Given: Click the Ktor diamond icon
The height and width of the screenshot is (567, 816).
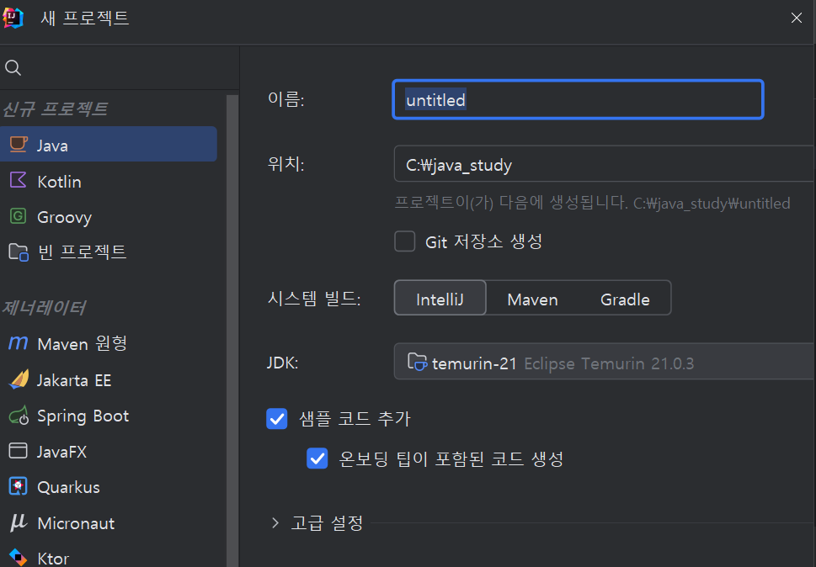Looking at the screenshot, I should (19, 557).
